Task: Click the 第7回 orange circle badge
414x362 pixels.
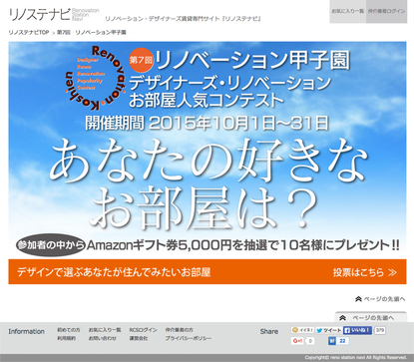Action: coord(141,60)
